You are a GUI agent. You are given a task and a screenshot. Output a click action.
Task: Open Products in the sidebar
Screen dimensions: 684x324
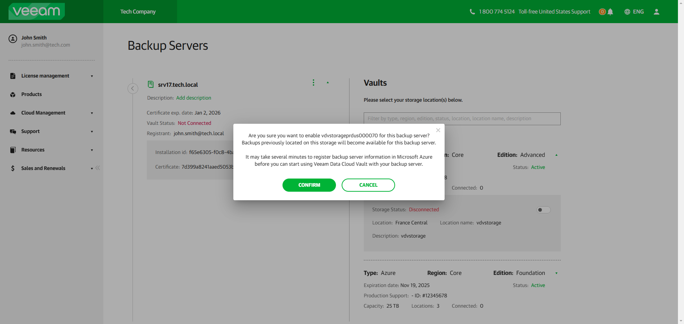point(31,94)
